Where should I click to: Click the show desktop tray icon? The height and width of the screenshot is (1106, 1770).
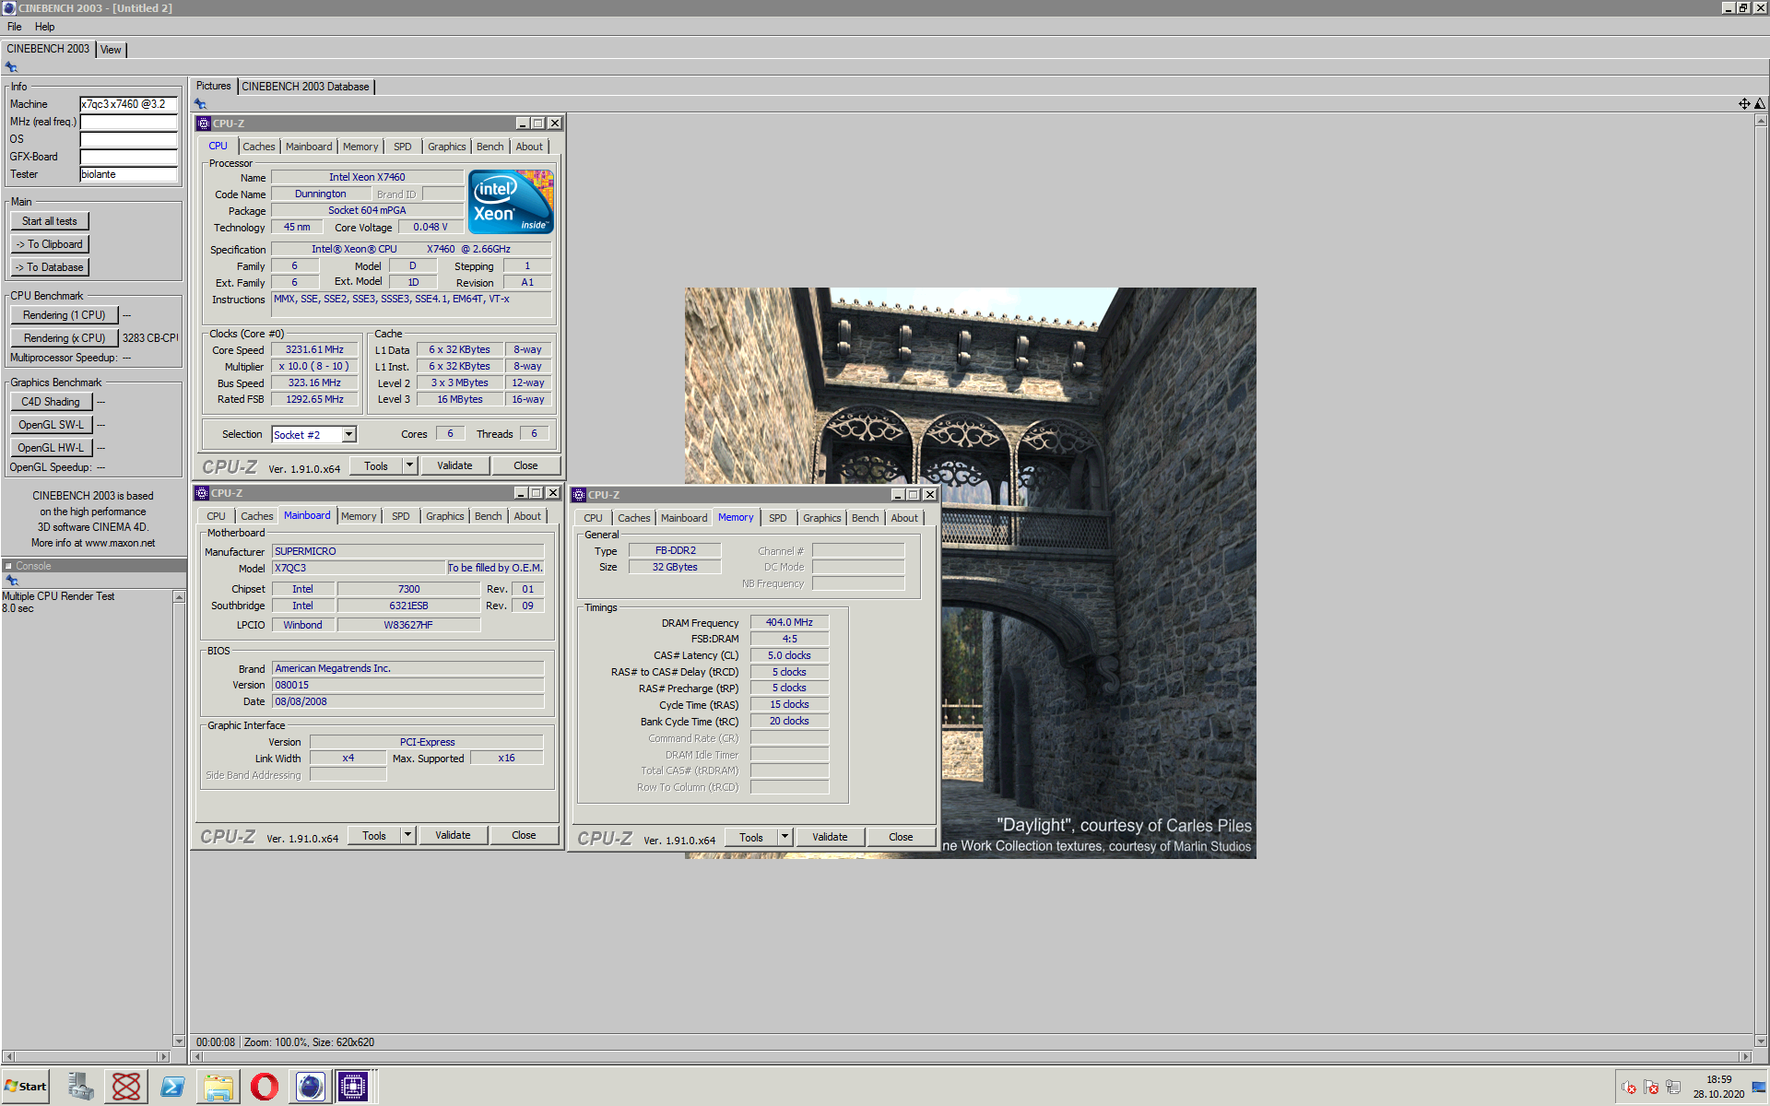(1759, 1088)
